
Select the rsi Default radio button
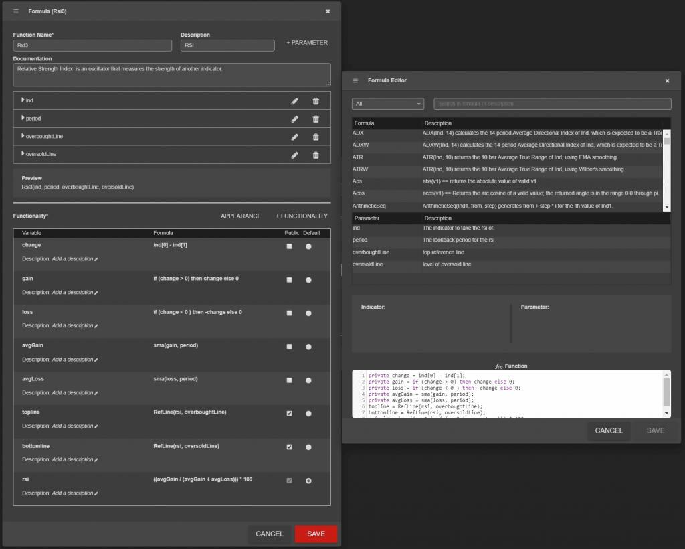point(308,481)
